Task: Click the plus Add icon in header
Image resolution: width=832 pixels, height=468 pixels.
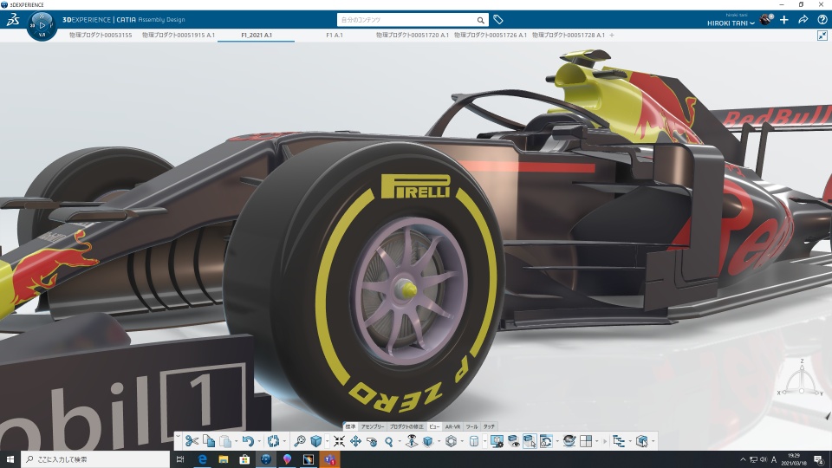Action: [x=784, y=20]
